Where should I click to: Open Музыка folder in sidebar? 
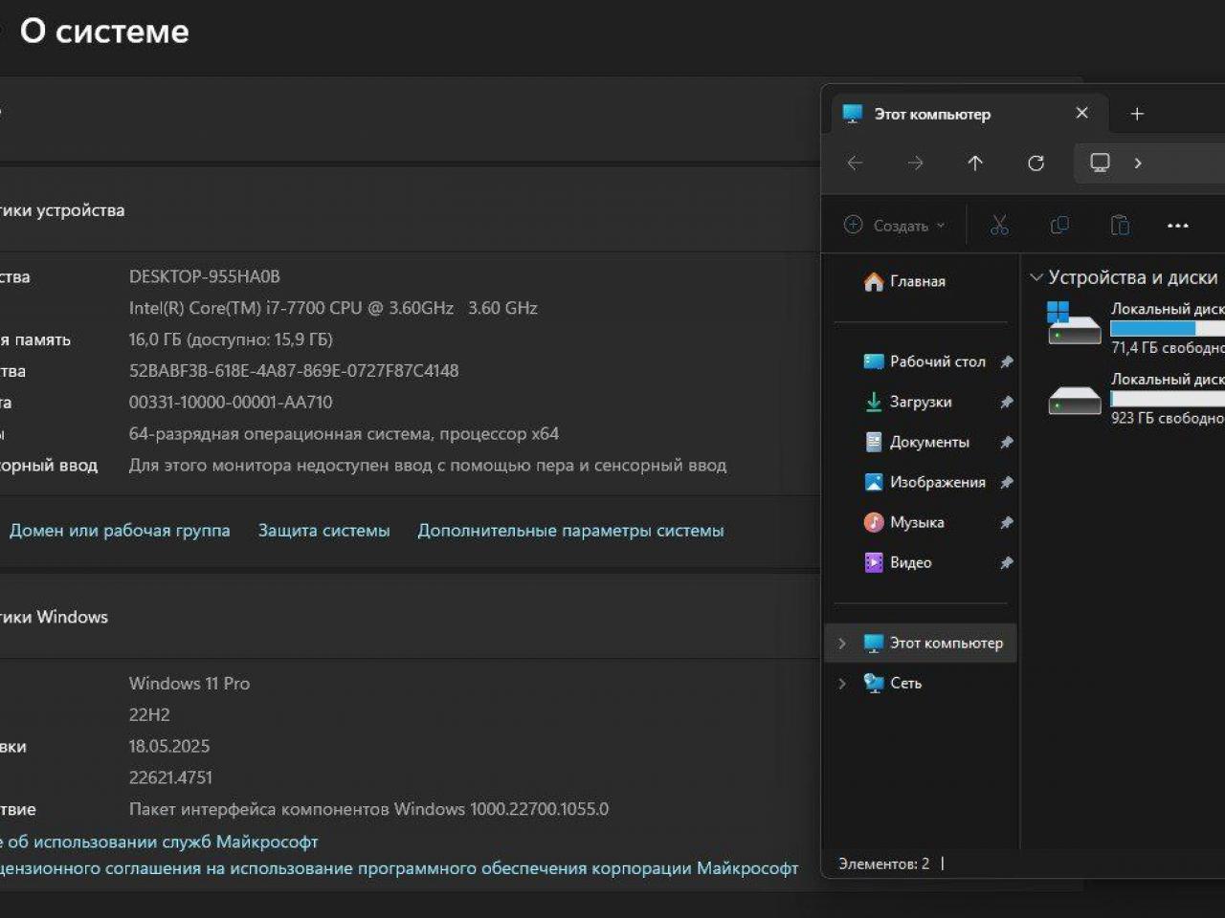click(x=904, y=522)
